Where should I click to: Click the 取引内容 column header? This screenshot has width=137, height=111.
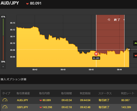(45, 93)
